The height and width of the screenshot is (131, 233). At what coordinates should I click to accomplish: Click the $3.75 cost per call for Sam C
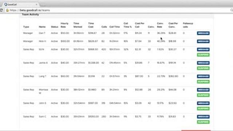coord(138,116)
